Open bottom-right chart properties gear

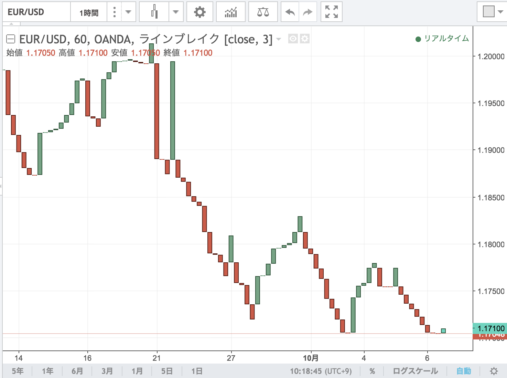pos(494,371)
